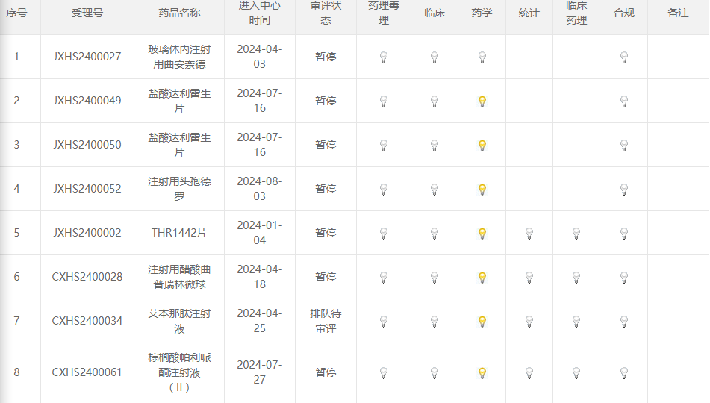This screenshot has width=710, height=403.
Task: Select acceptance number CXHS2400034
Action: point(87,321)
